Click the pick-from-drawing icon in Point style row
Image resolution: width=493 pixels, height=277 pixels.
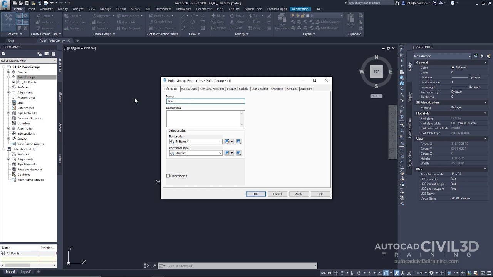[239, 142]
